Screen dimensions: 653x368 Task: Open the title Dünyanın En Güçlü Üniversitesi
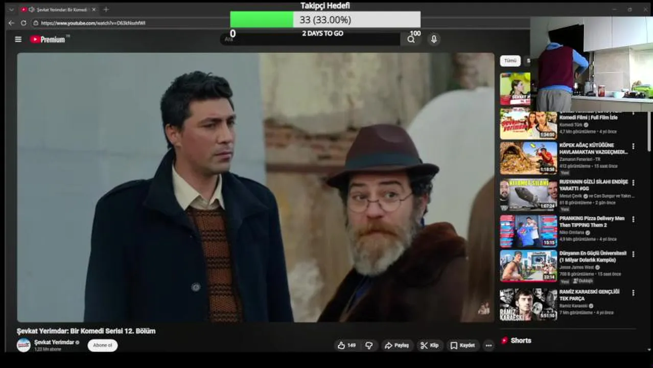click(x=593, y=257)
